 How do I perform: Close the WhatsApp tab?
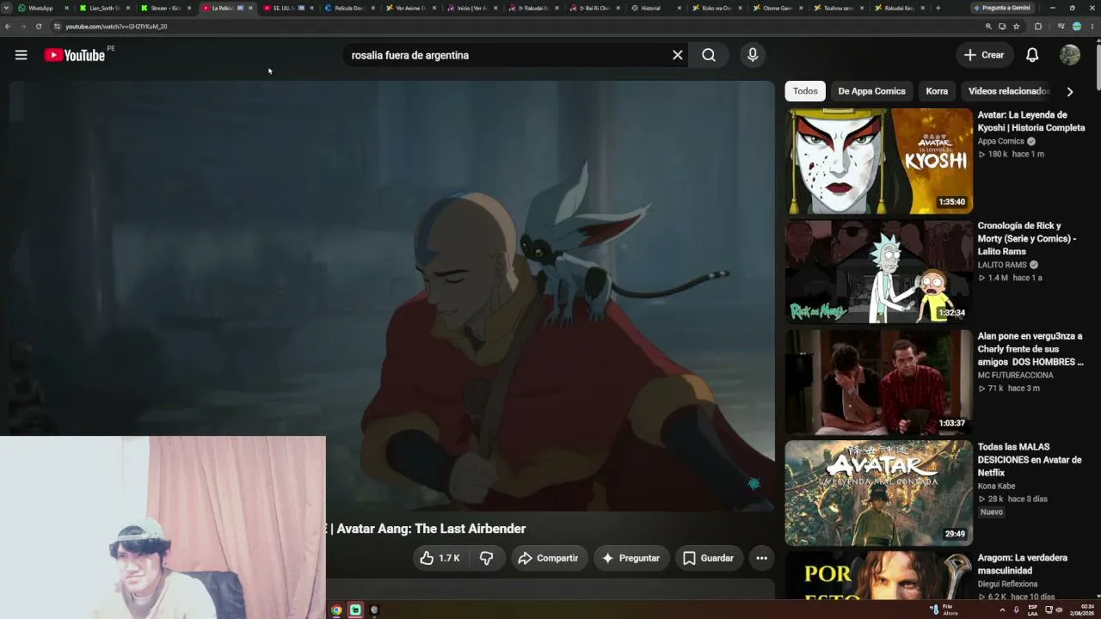tap(66, 8)
